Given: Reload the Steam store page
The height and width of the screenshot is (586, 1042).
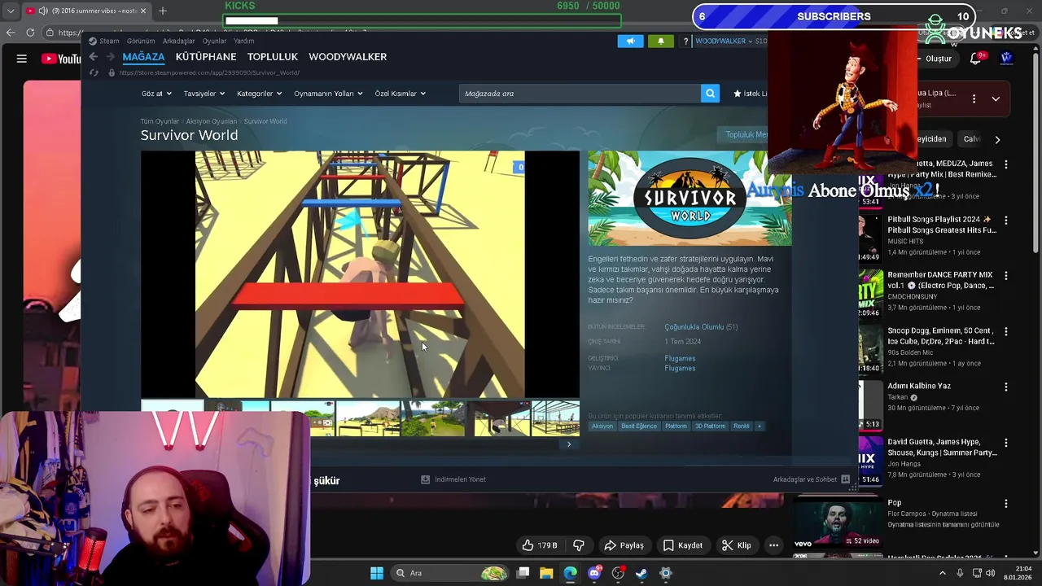Looking at the screenshot, I should click(94, 72).
